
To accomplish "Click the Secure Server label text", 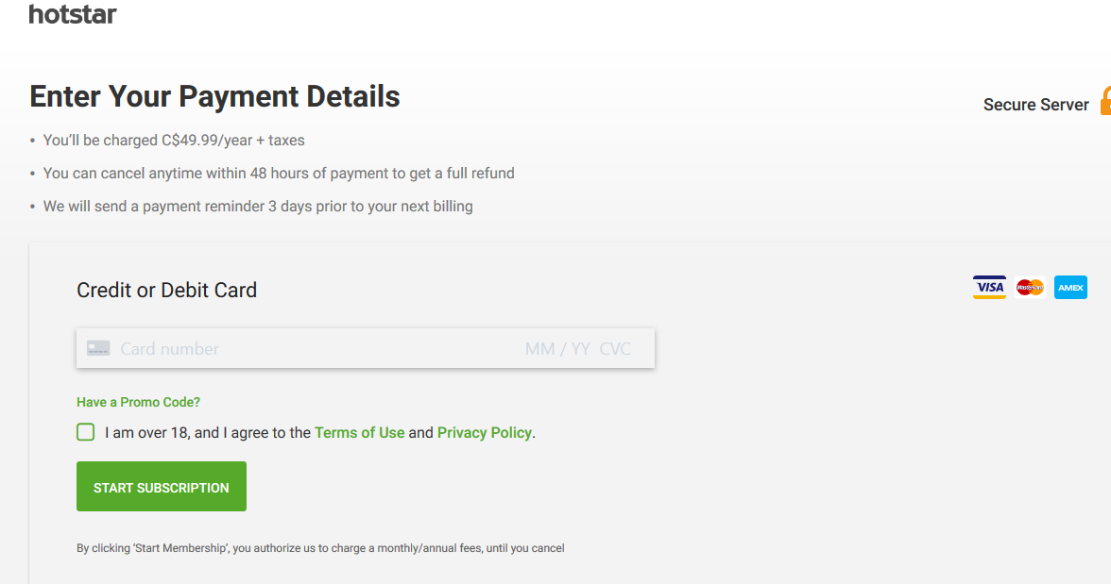I will point(1035,105).
